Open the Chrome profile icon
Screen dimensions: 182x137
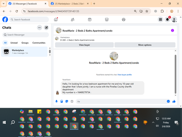(171, 11)
